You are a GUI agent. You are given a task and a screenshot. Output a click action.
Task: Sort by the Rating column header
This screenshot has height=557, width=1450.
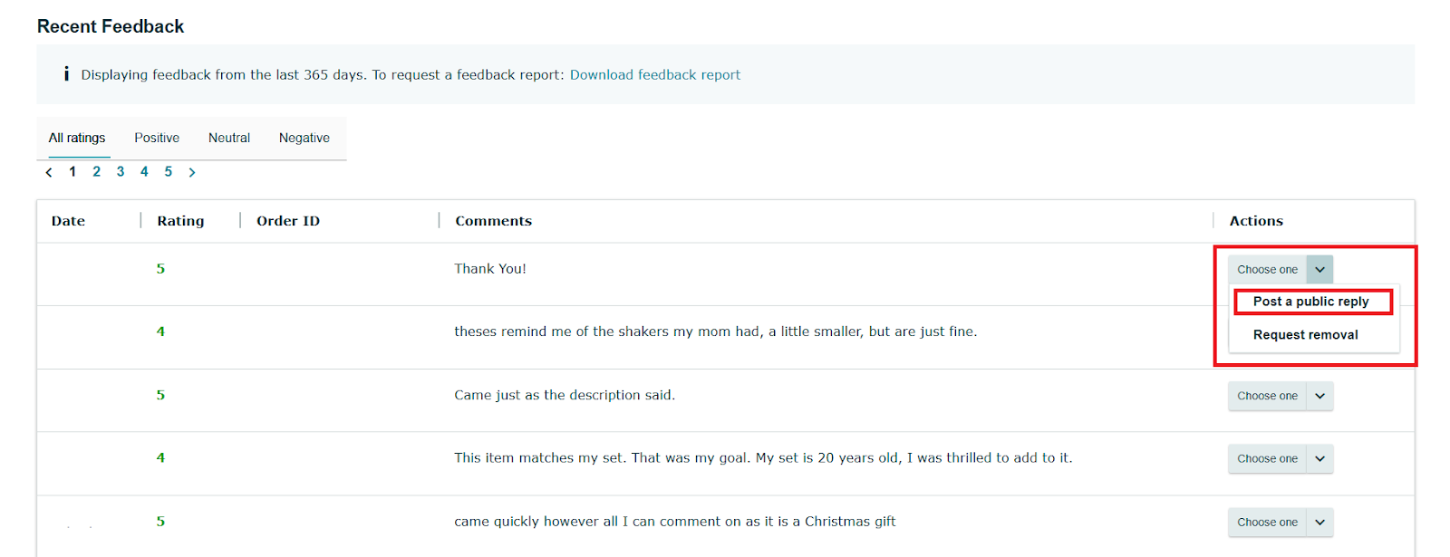point(180,220)
